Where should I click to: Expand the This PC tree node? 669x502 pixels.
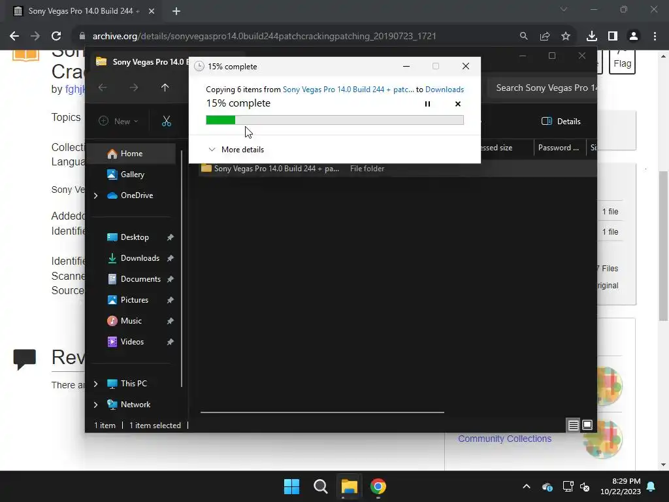tap(95, 384)
